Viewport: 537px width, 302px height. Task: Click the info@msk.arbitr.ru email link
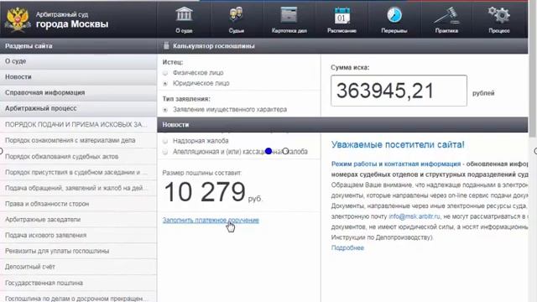click(x=414, y=216)
